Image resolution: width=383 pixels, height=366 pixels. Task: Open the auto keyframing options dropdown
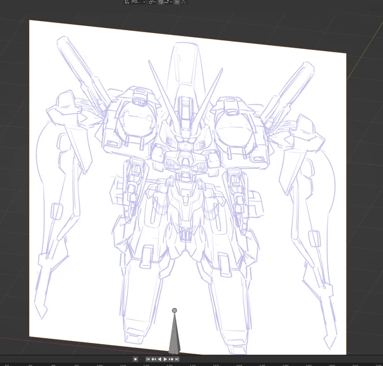click(141, 359)
